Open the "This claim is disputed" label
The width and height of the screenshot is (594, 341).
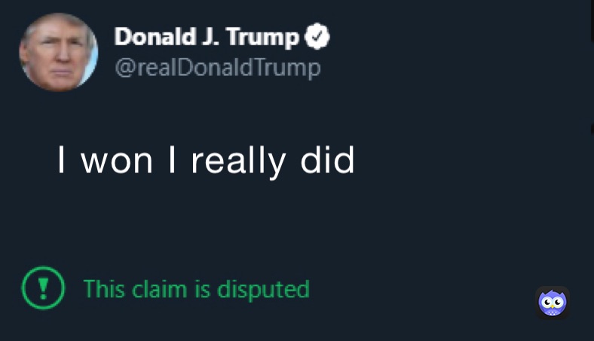pos(196,289)
